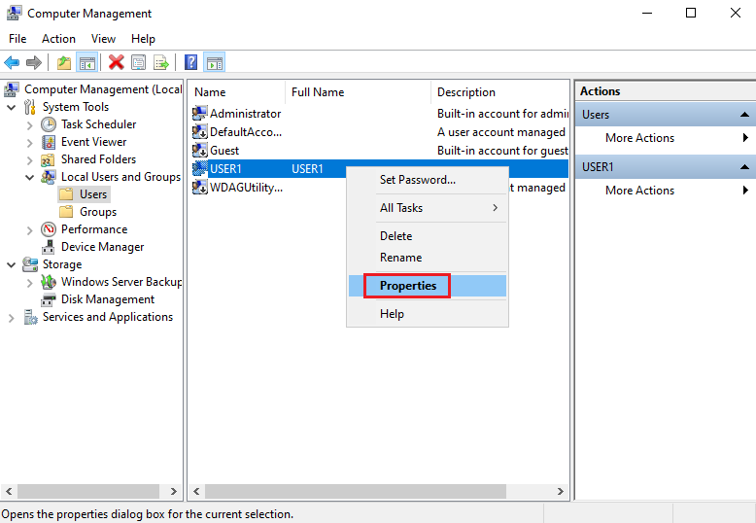
Task: Click the Up one level folder icon
Action: pos(64,62)
